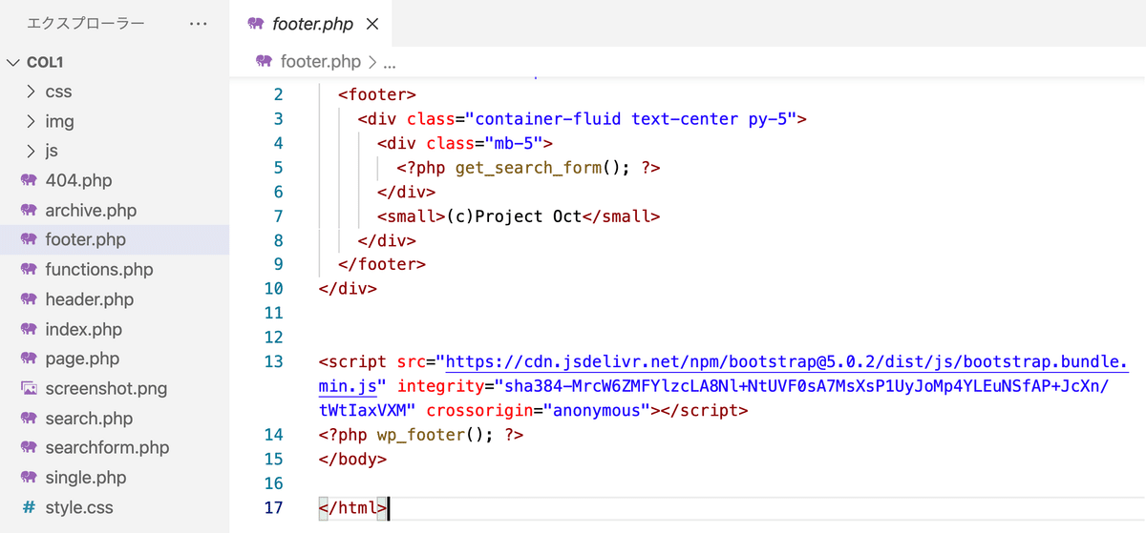Screen dimensions: 1146x533
Task: Click the PHP icon beside archive.php
Action: click(29, 211)
